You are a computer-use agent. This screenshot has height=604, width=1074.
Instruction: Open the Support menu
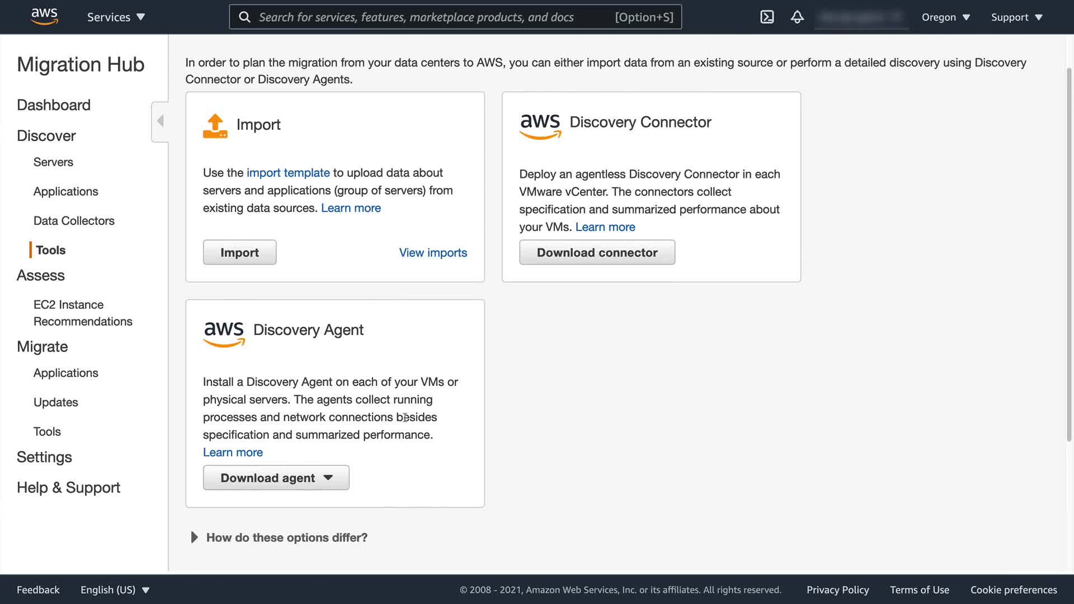[1016, 17]
